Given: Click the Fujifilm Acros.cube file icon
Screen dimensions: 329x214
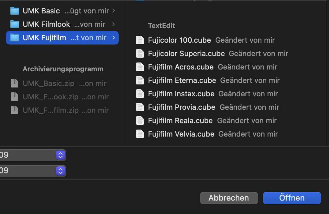Looking at the screenshot, I should [140, 67].
